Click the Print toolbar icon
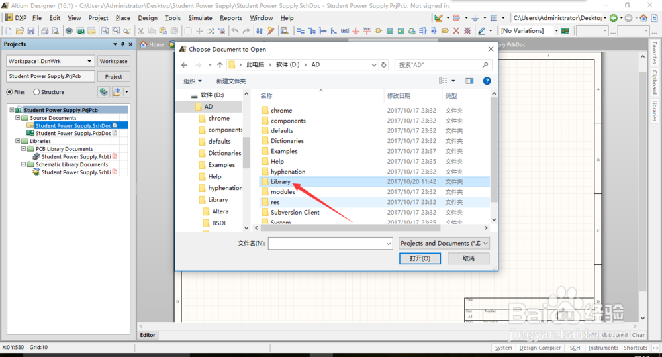This screenshot has width=662, height=357. 44,31
